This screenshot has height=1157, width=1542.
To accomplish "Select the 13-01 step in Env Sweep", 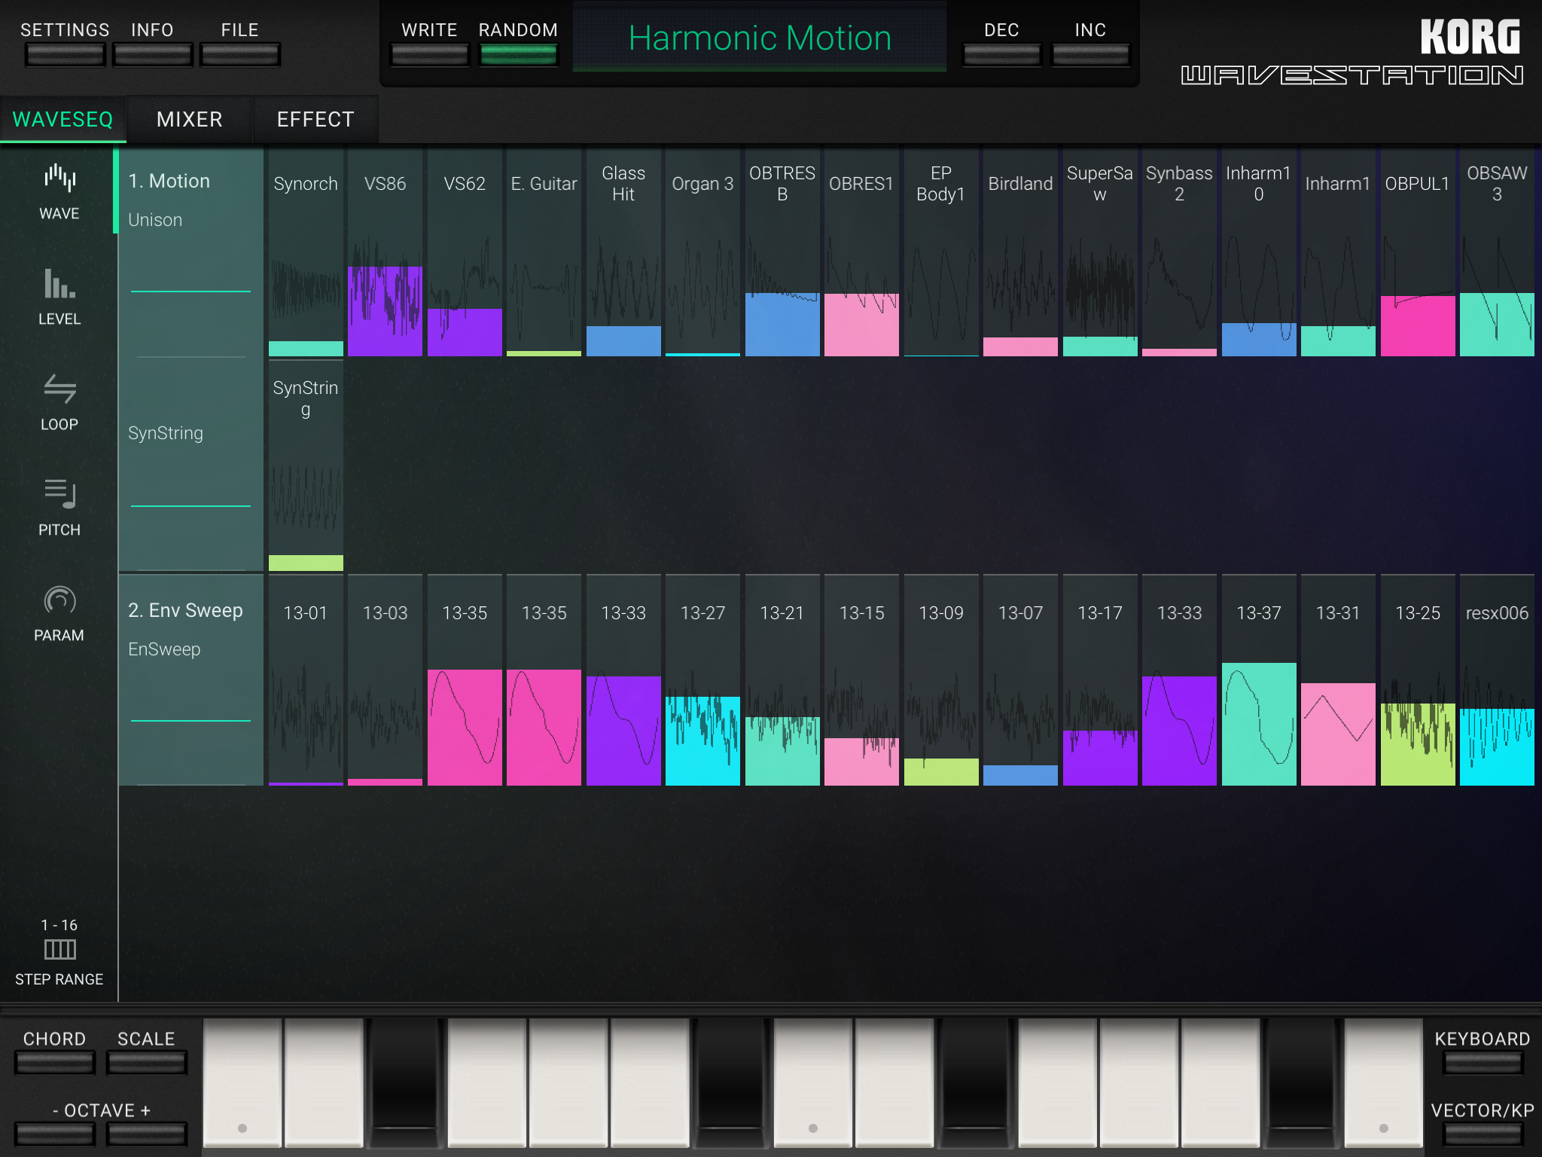I will pyautogui.click(x=306, y=680).
